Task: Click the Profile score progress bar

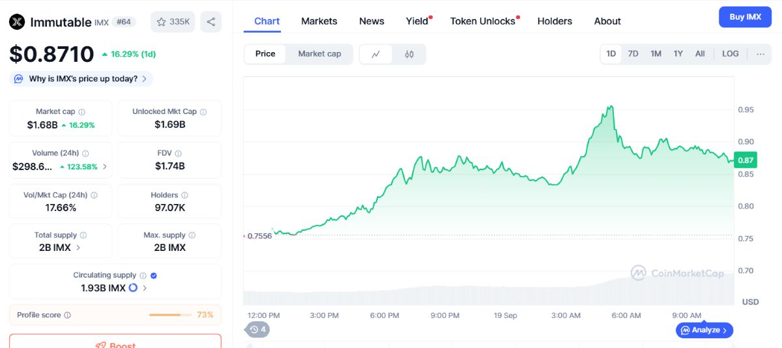Action: coord(170,315)
